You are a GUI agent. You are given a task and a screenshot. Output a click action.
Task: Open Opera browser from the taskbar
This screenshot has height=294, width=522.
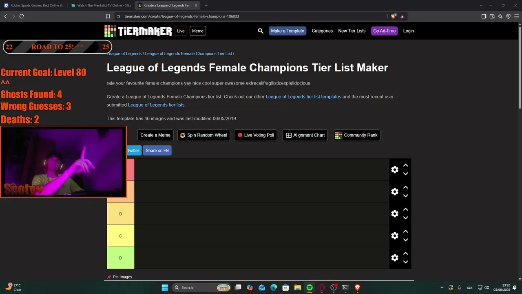[x=322, y=287]
